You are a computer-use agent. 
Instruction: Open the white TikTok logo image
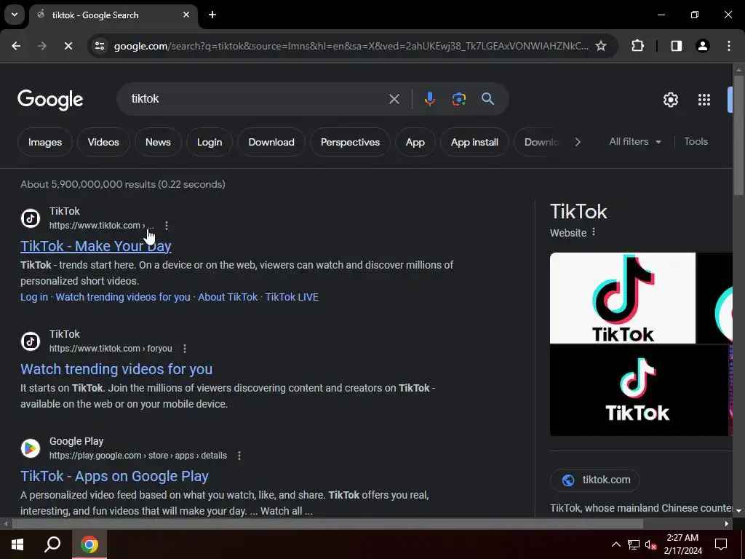click(623, 298)
